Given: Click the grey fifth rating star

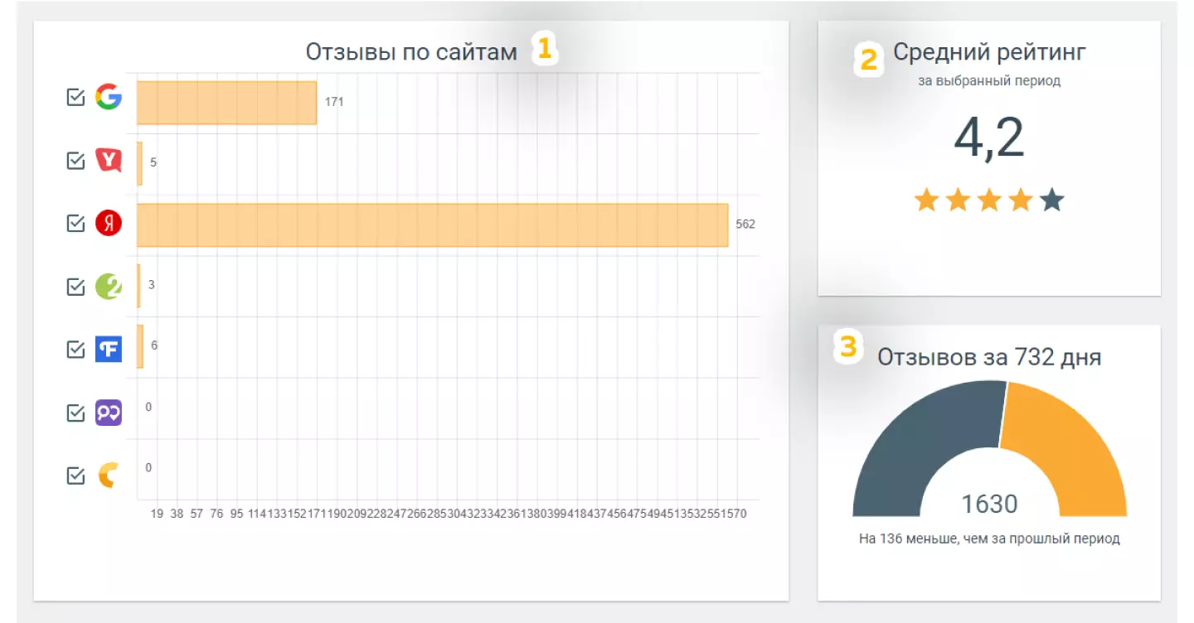Looking at the screenshot, I should (x=1052, y=200).
